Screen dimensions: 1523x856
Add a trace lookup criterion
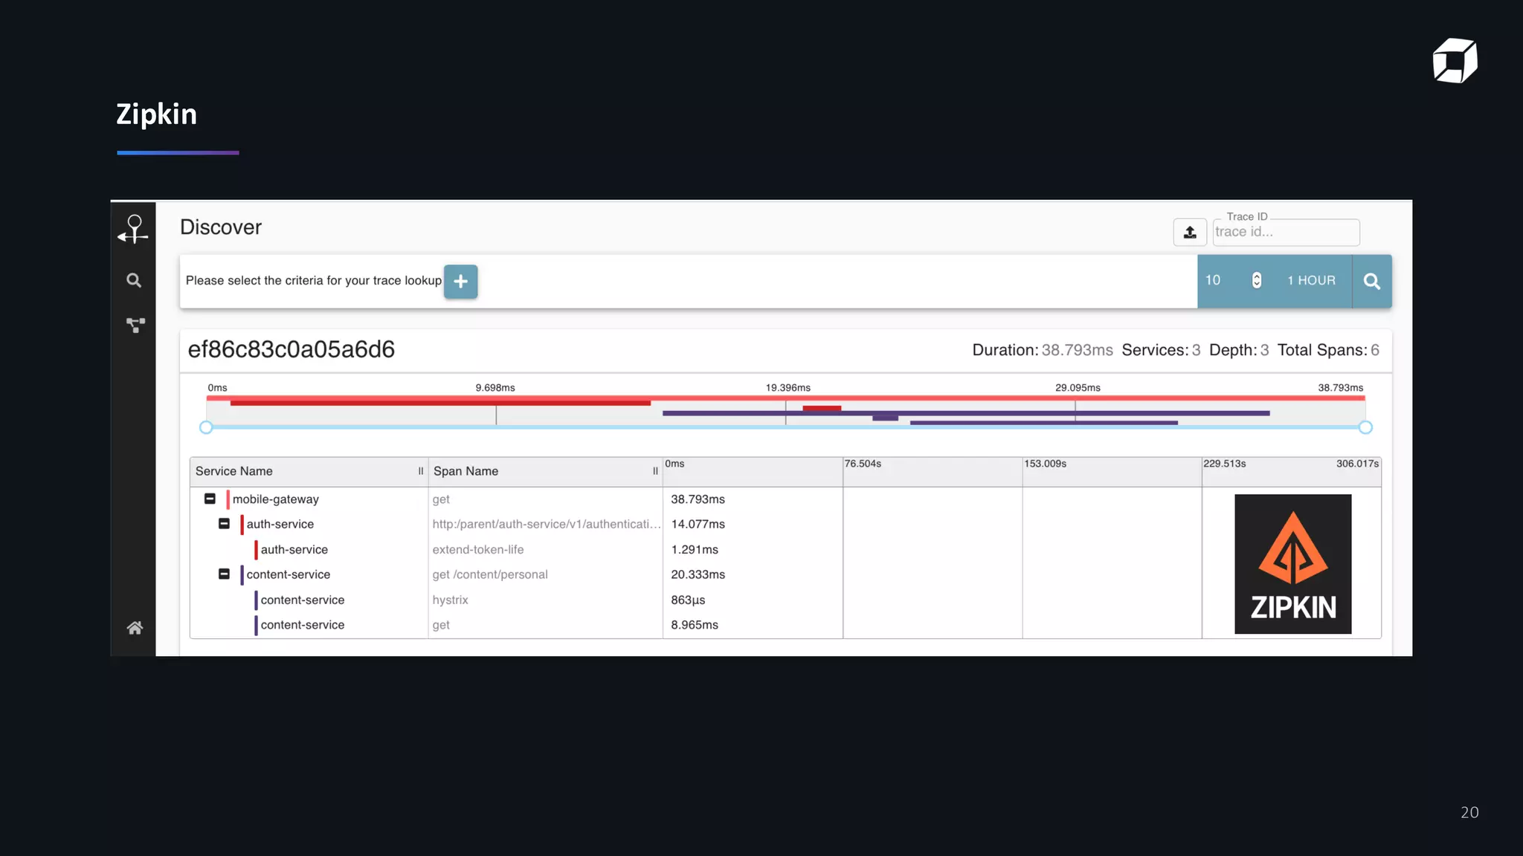(460, 282)
